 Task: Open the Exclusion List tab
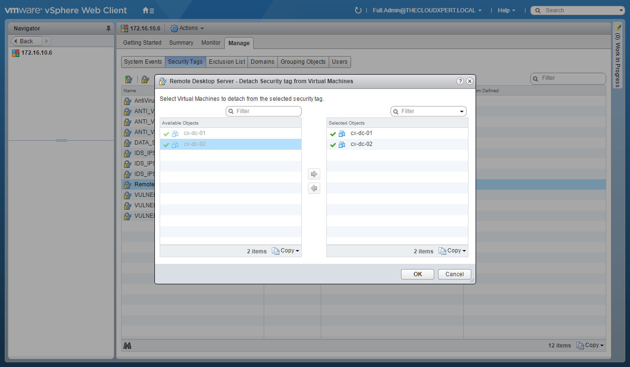pyautogui.click(x=227, y=62)
